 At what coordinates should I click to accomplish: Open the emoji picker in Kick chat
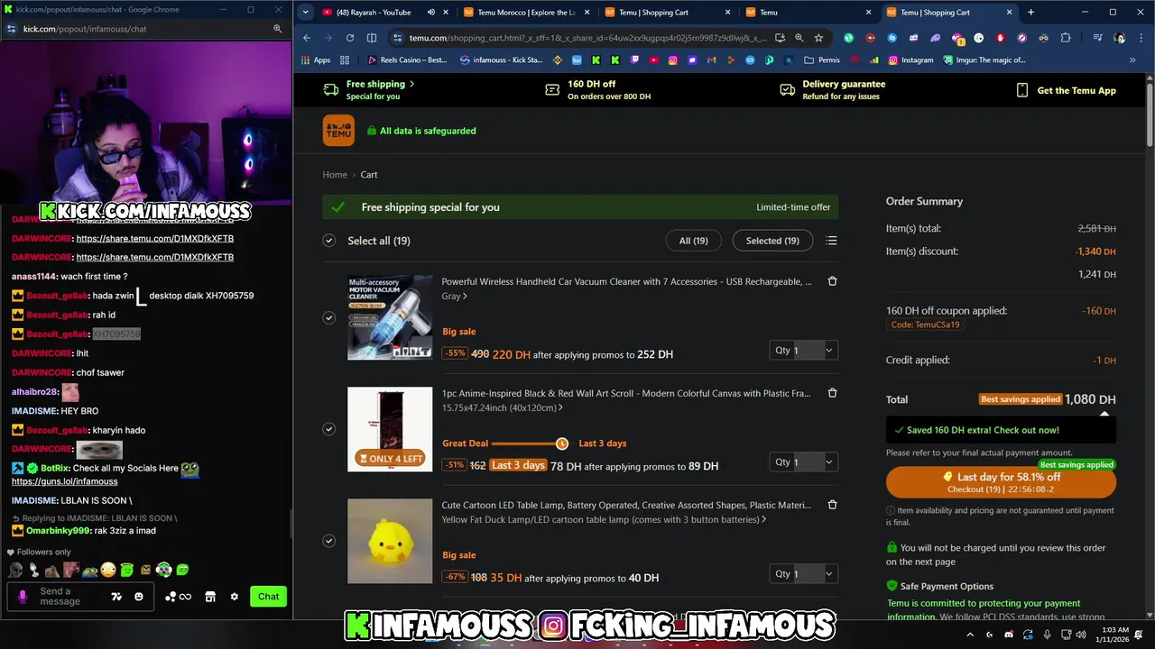tap(138, 597)
